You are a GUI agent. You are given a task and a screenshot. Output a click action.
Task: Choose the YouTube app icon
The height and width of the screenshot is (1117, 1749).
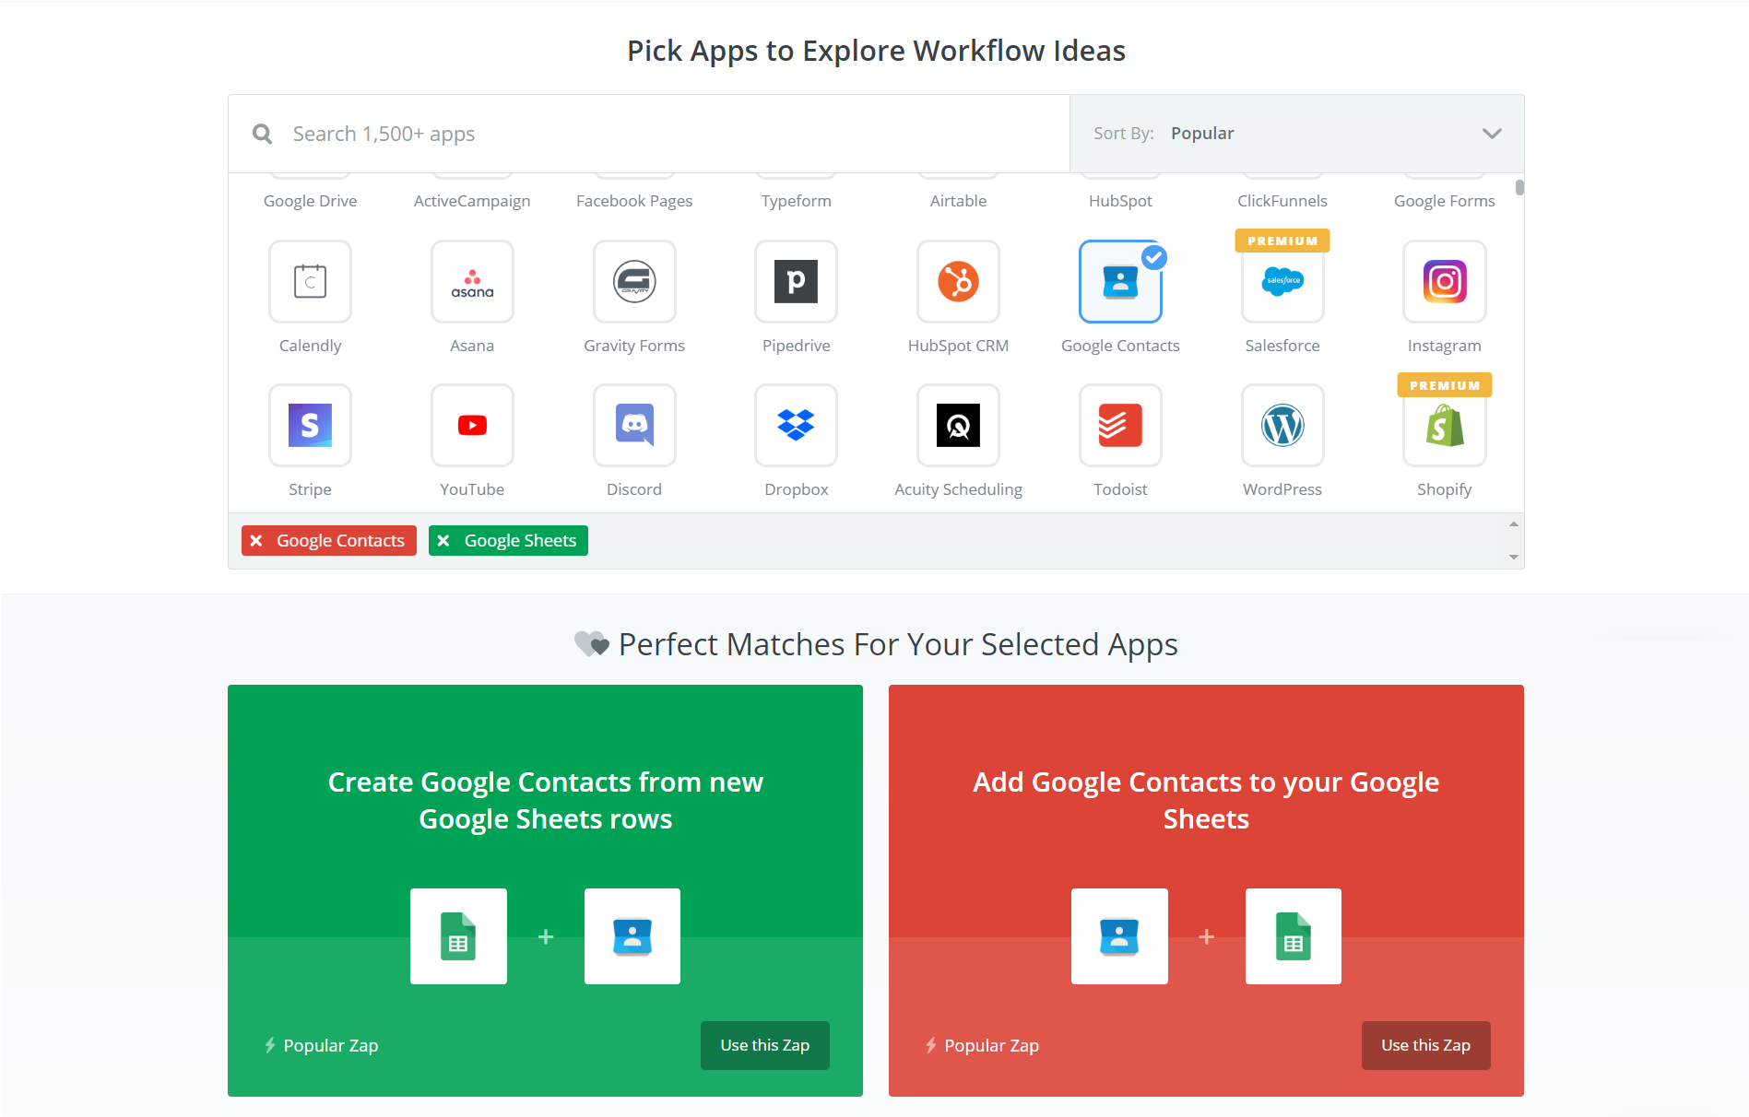[x=472, y=425]
